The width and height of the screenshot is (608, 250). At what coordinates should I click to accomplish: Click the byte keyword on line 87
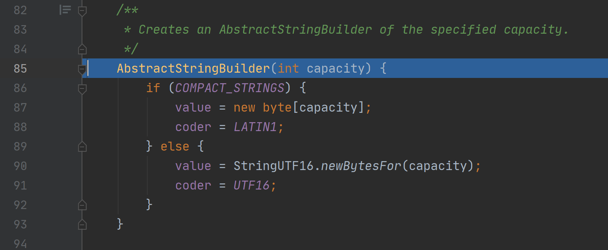coord(277,108)
